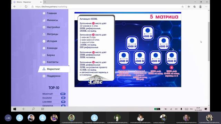Image resolution: width=221 pixels, height=124 pixels.
Task: Open the browser three-dots settings menu
Action: click(206, 7)
